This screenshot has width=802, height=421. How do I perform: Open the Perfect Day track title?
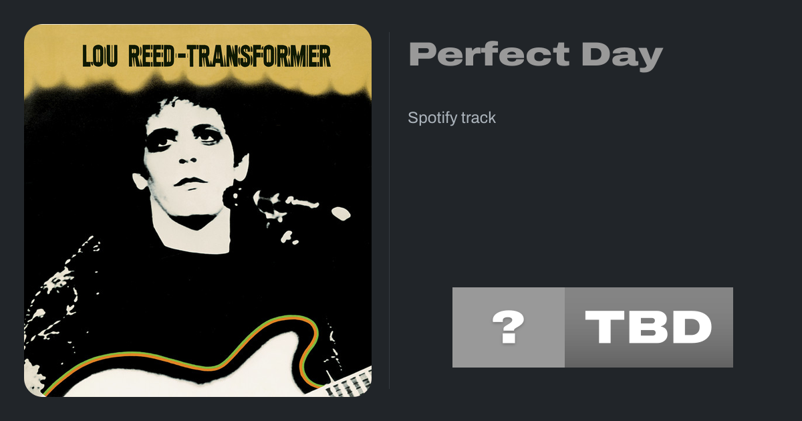(x=535, y=55)
